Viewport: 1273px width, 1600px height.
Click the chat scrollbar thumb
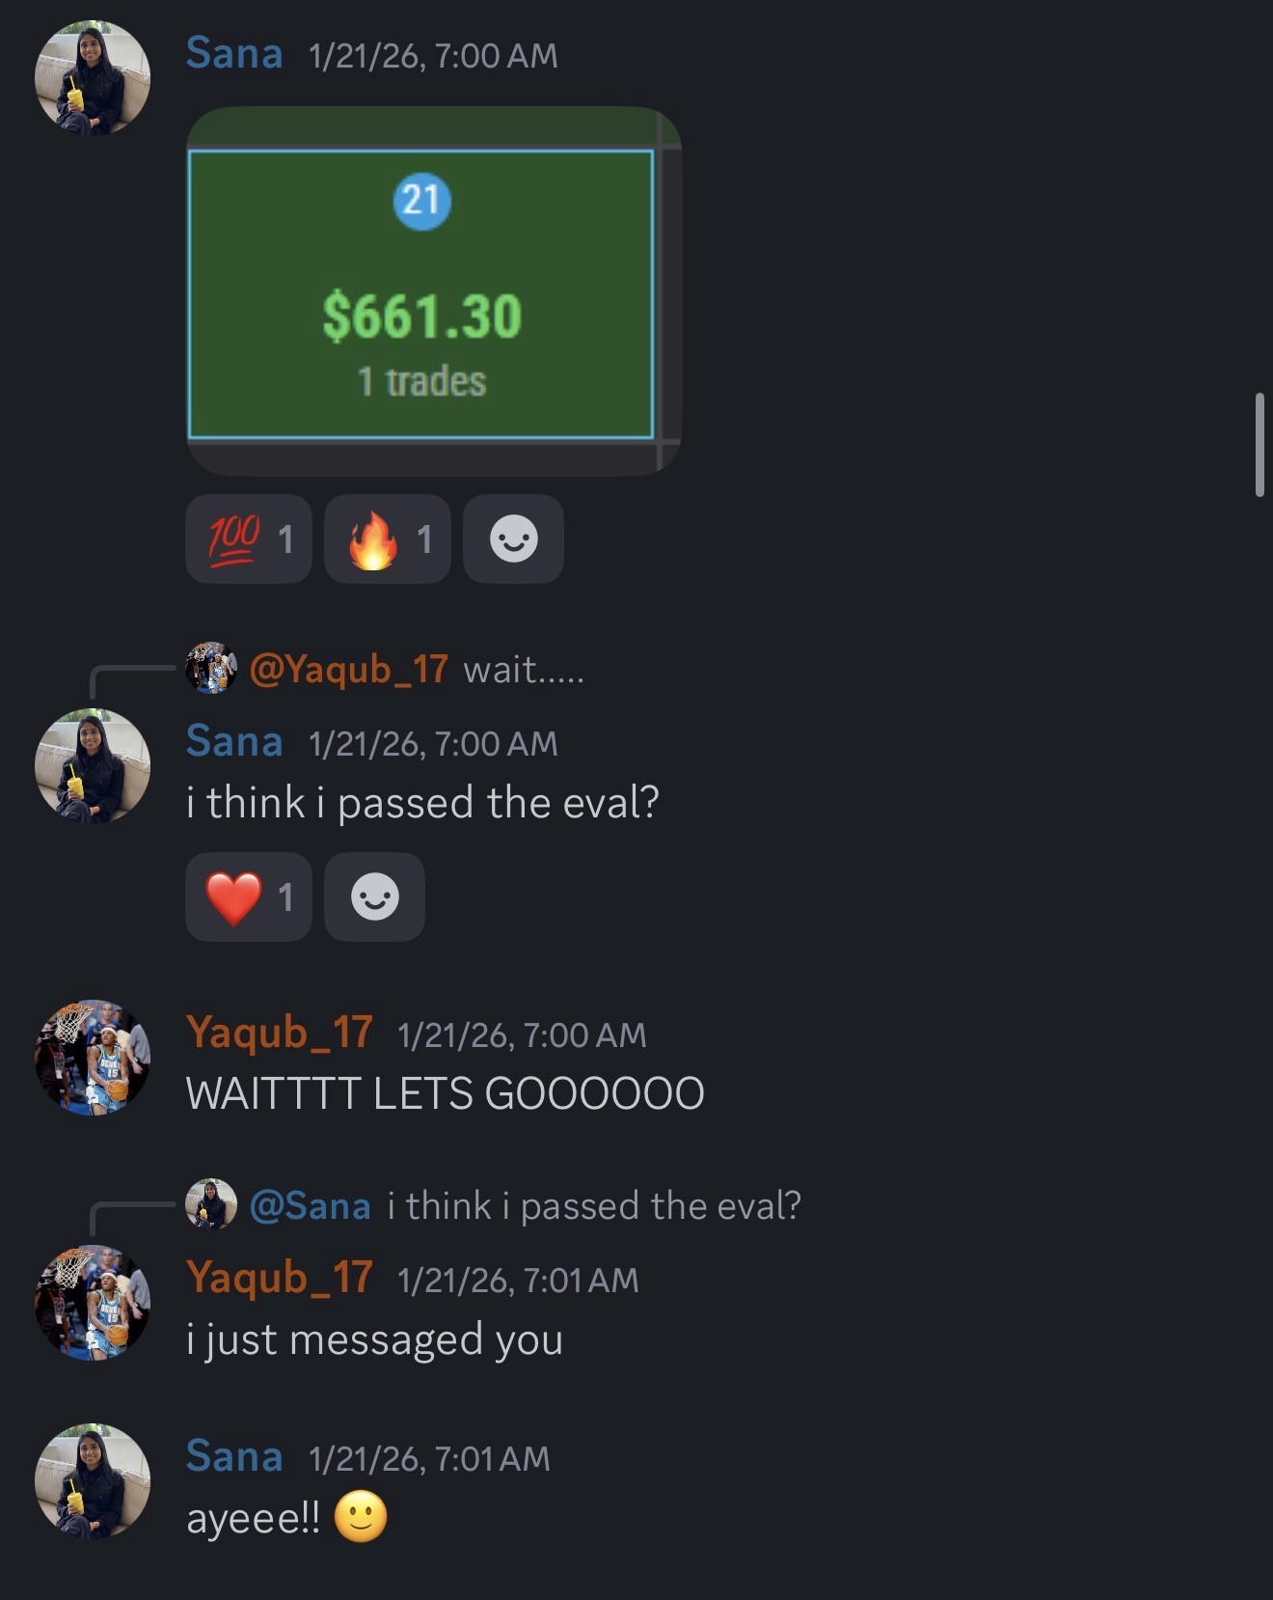pyautogui.click(x=1259, y=444)
